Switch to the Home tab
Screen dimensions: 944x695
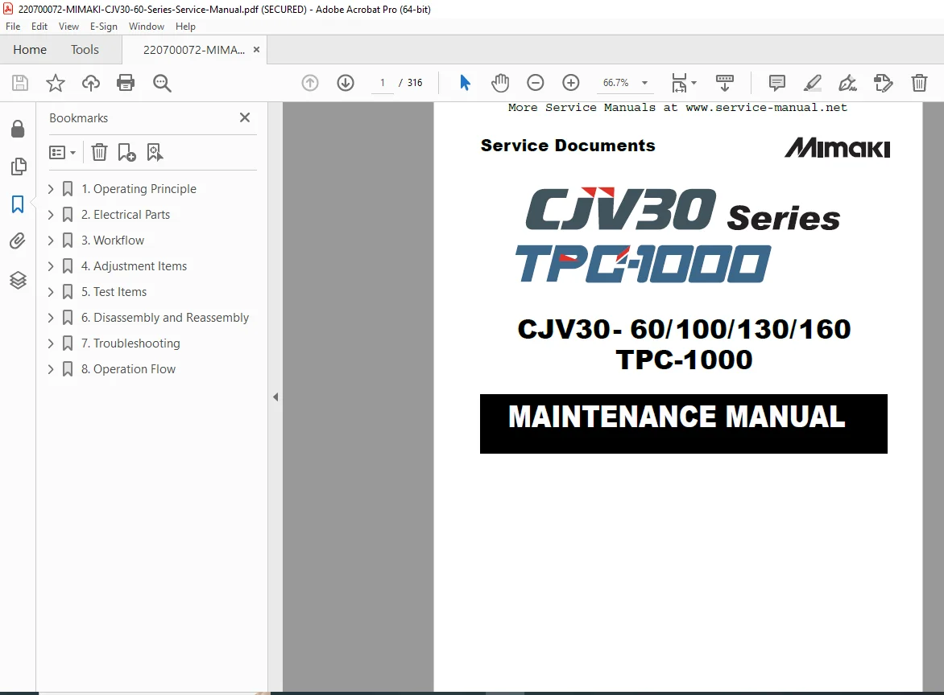point(30,50)
